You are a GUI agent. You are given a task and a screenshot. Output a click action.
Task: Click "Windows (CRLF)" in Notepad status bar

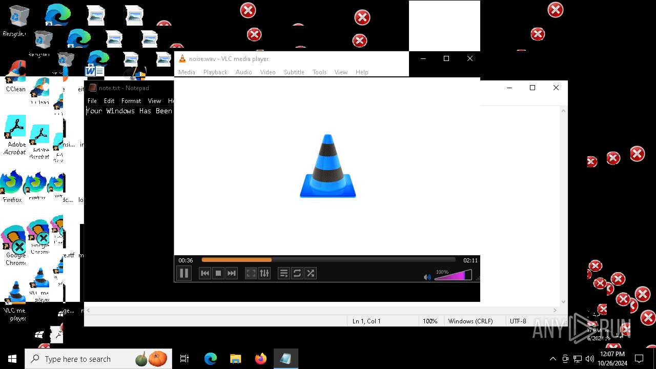[x=470, y=321]
